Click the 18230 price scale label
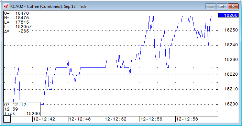Screen dimensions: 242x126 point(231,60)
